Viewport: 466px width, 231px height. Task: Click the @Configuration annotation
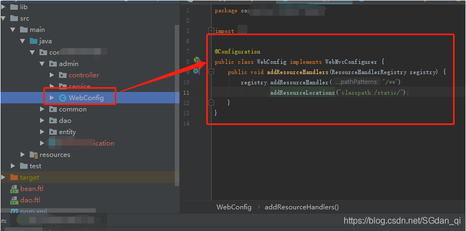tap(238, 51)
